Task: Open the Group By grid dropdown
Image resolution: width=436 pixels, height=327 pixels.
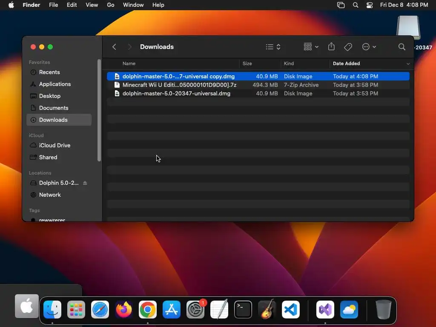Action: 311,47
